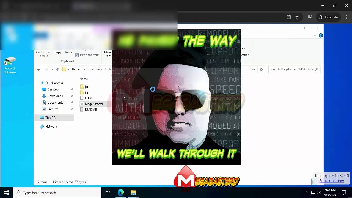
Task: Open the address bar history dropdown
Action: [x=254, y=69]
